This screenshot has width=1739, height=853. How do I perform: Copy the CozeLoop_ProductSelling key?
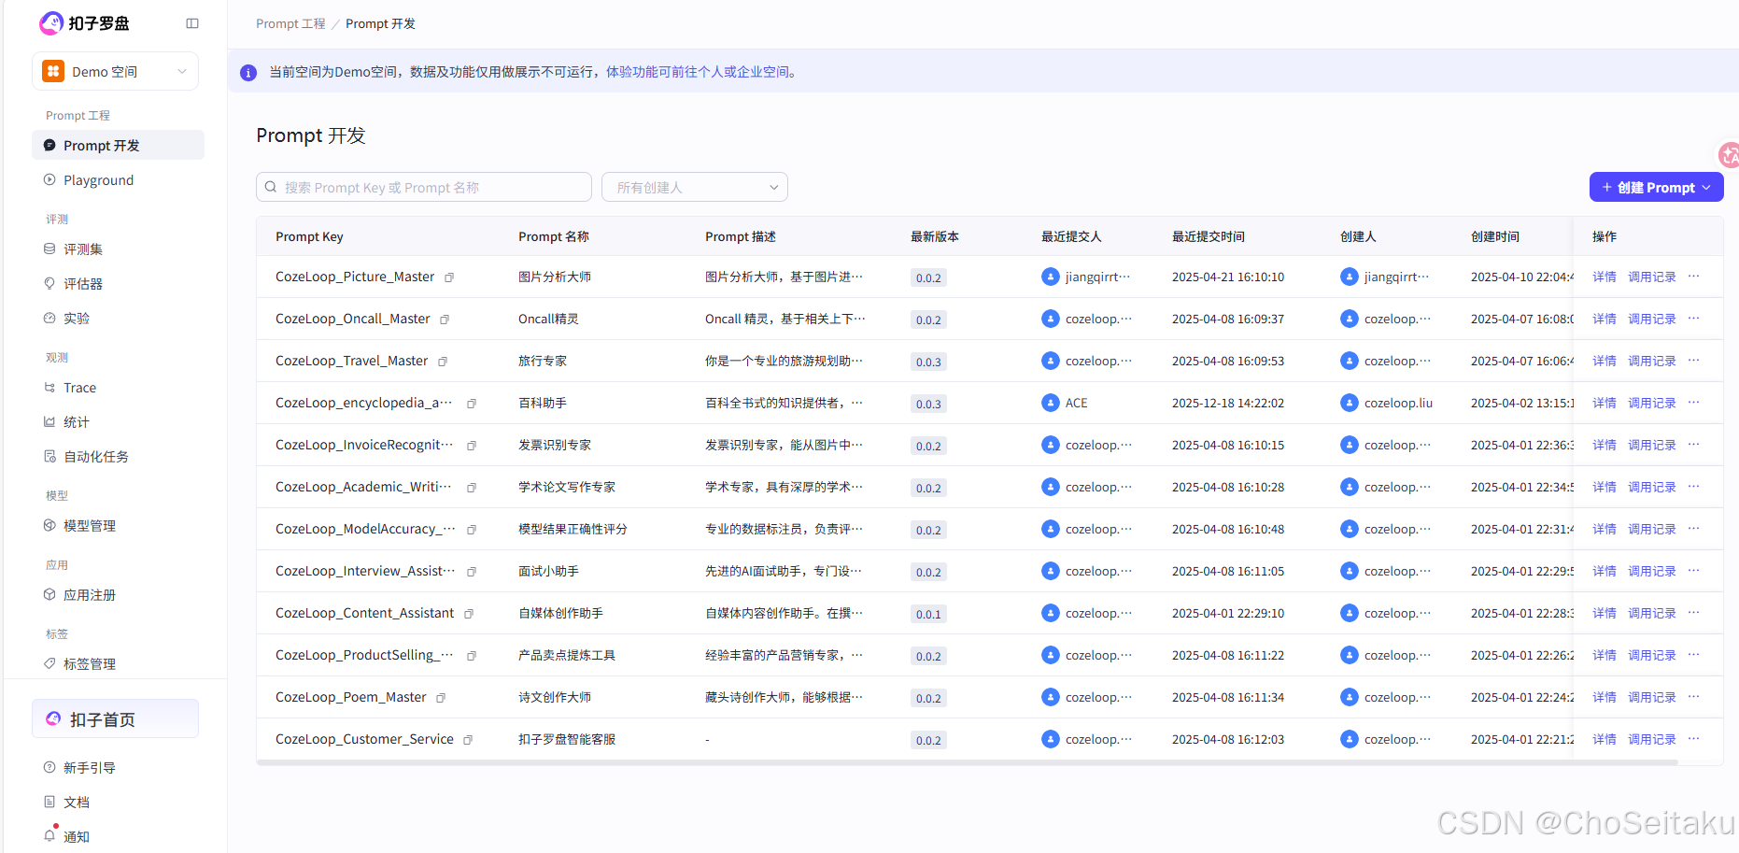click(x=472, y=656)
